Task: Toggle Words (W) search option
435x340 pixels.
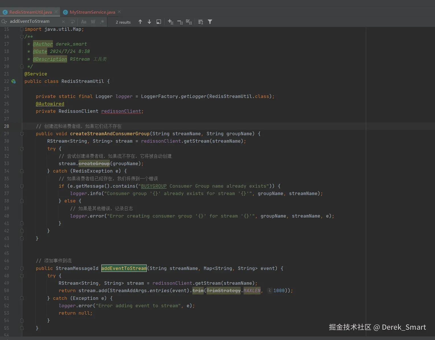Action: pos(93,22)
